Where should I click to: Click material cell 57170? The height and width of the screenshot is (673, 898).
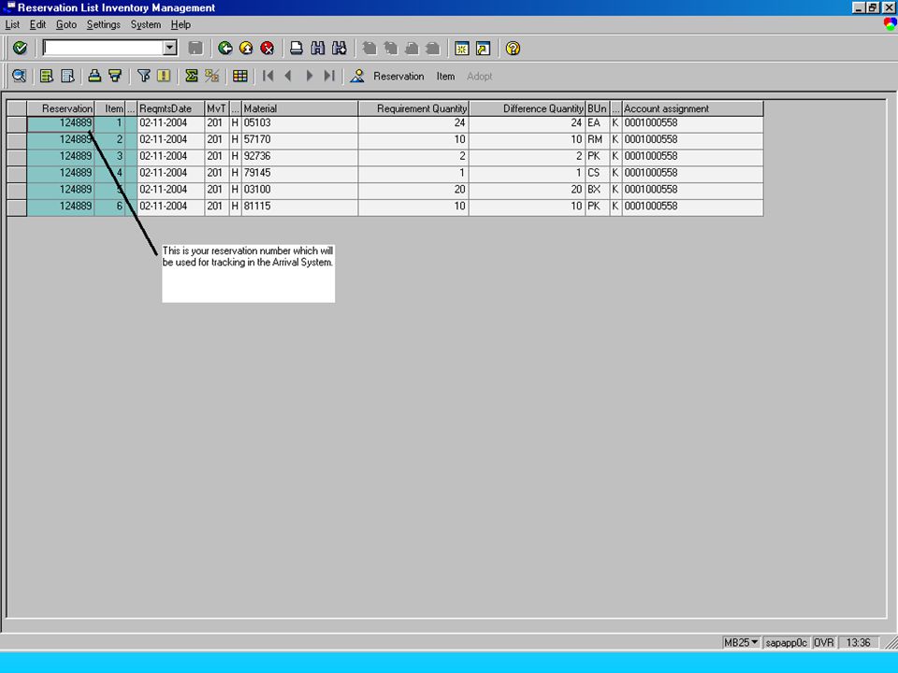click(300, 140)
